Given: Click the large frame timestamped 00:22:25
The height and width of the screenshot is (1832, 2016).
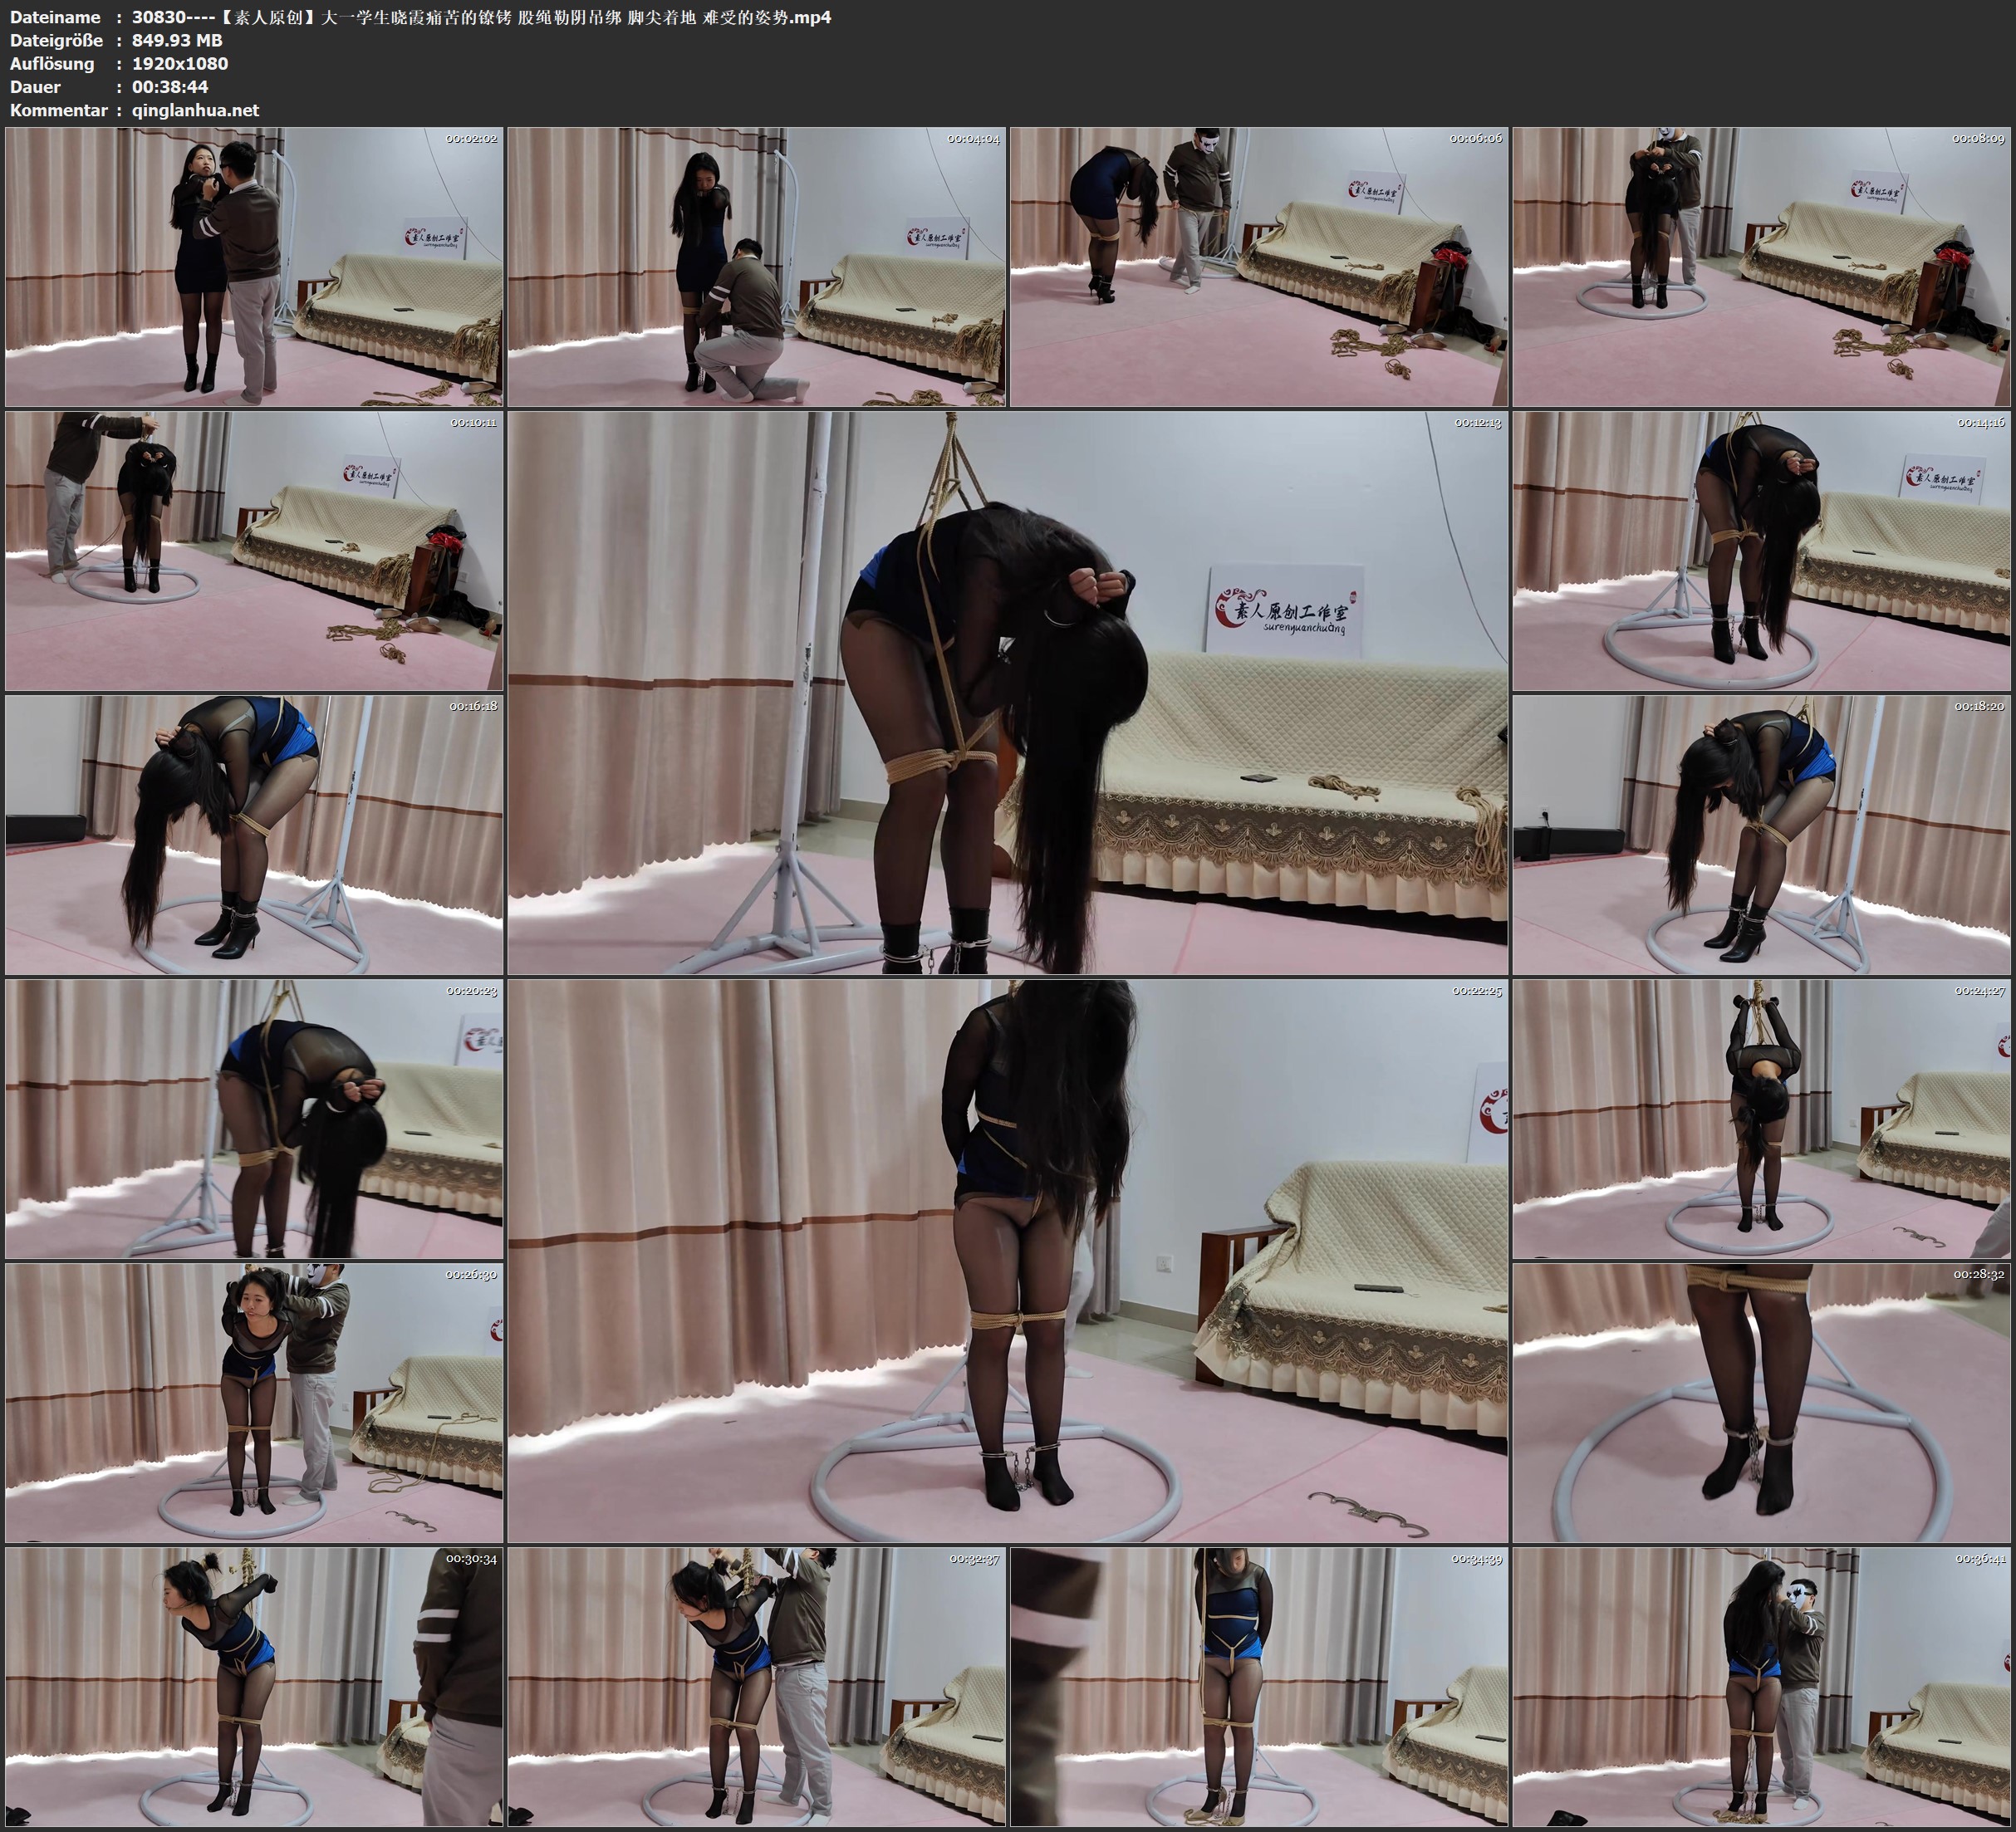Looking at the screenshot, I should point(1007,1260).
